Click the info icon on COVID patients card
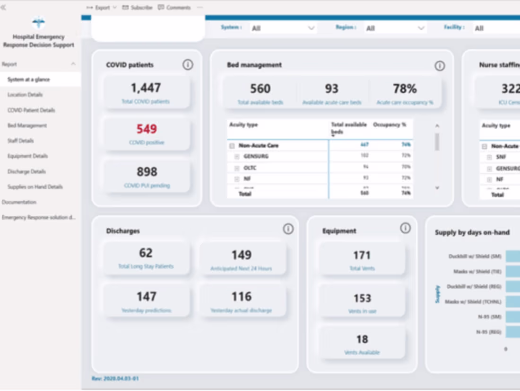Image resolution: width=520 pixels, height=391 pixels. [x=188, y=65]
